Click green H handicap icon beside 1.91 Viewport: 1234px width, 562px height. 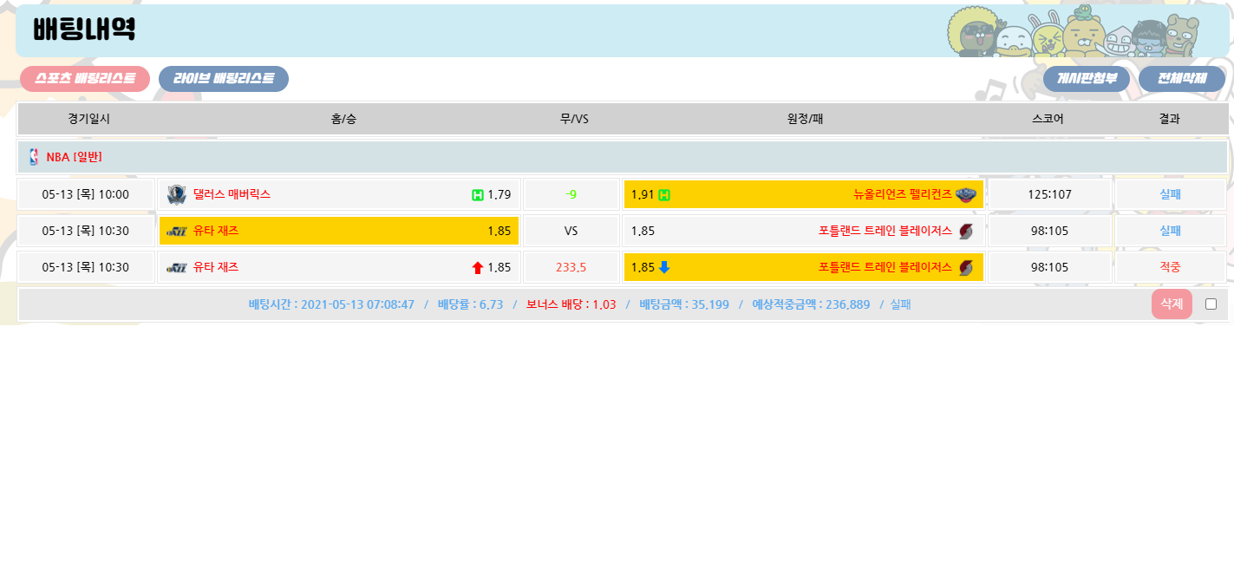click(664, 194)
